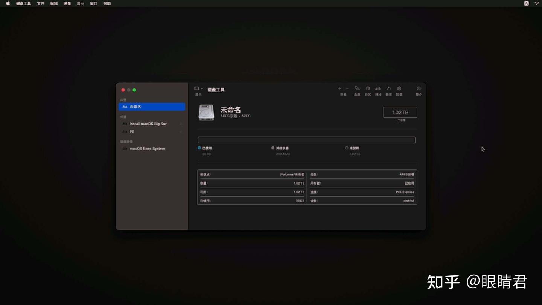Select the 已使用 usage legend radio

click(x=199, y=148)
